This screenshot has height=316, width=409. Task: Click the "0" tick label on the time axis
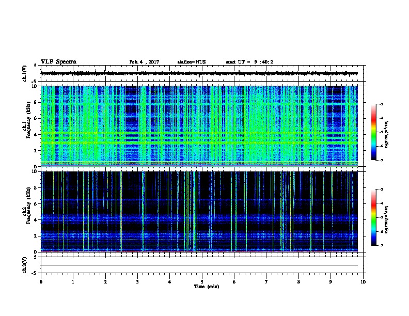pos(41,282)
